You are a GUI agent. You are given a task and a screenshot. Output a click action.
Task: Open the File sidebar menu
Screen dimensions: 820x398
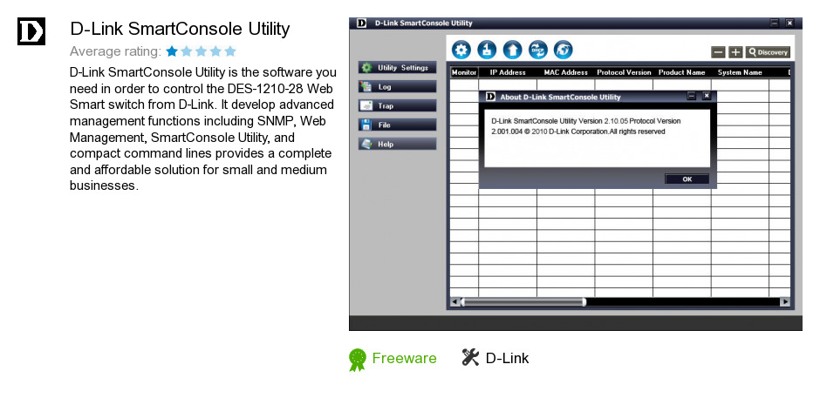tap(398, 125)
